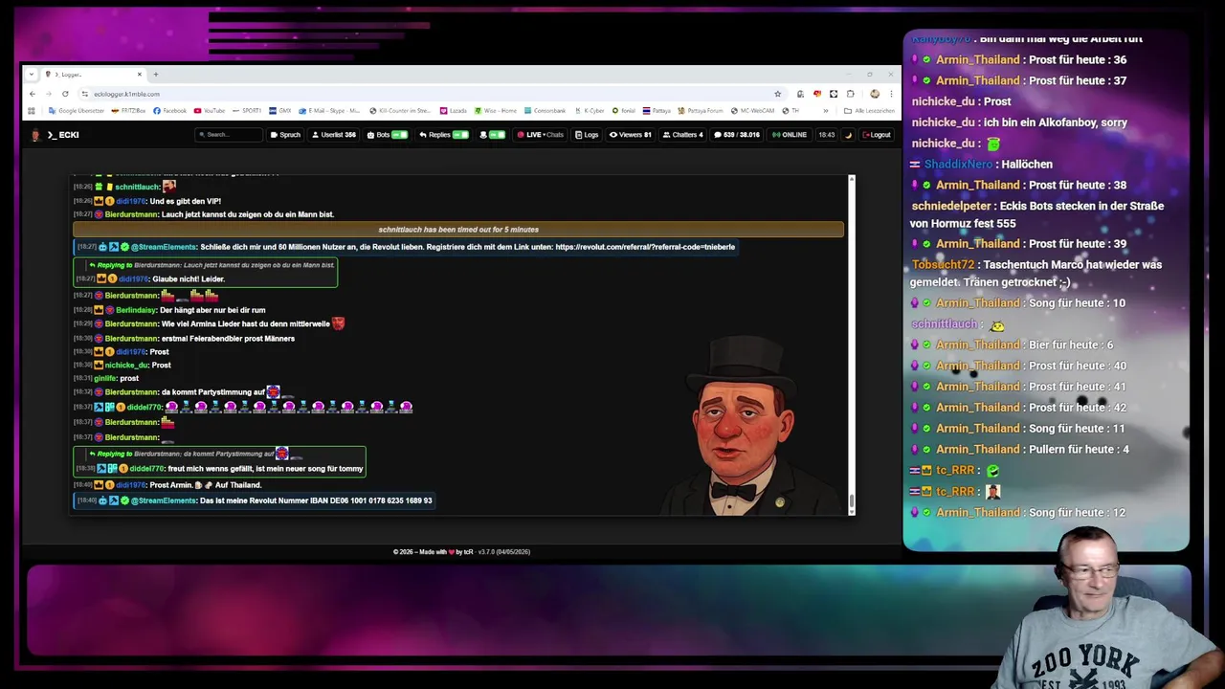This screenshot has width=1225, height=689.
Task: Click username nichicke_du in chat log
Action: pos(126,365)
